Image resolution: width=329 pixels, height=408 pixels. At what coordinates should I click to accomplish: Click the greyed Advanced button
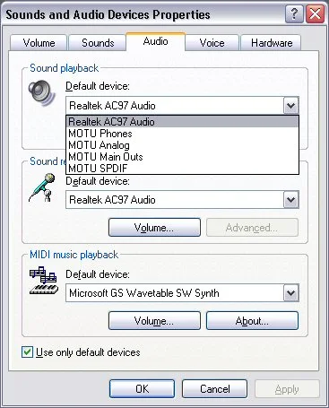tap(252, 228)
